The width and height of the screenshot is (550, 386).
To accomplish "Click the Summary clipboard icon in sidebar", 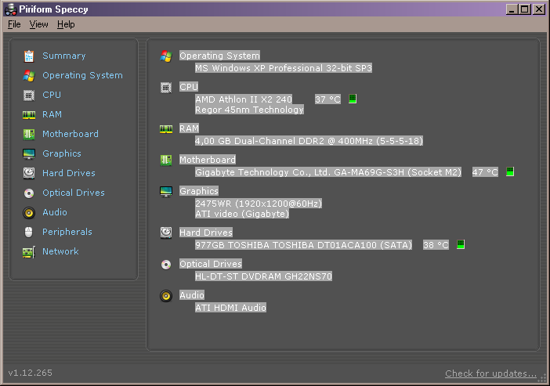I will pyautogui.click(x=29, y=56).
